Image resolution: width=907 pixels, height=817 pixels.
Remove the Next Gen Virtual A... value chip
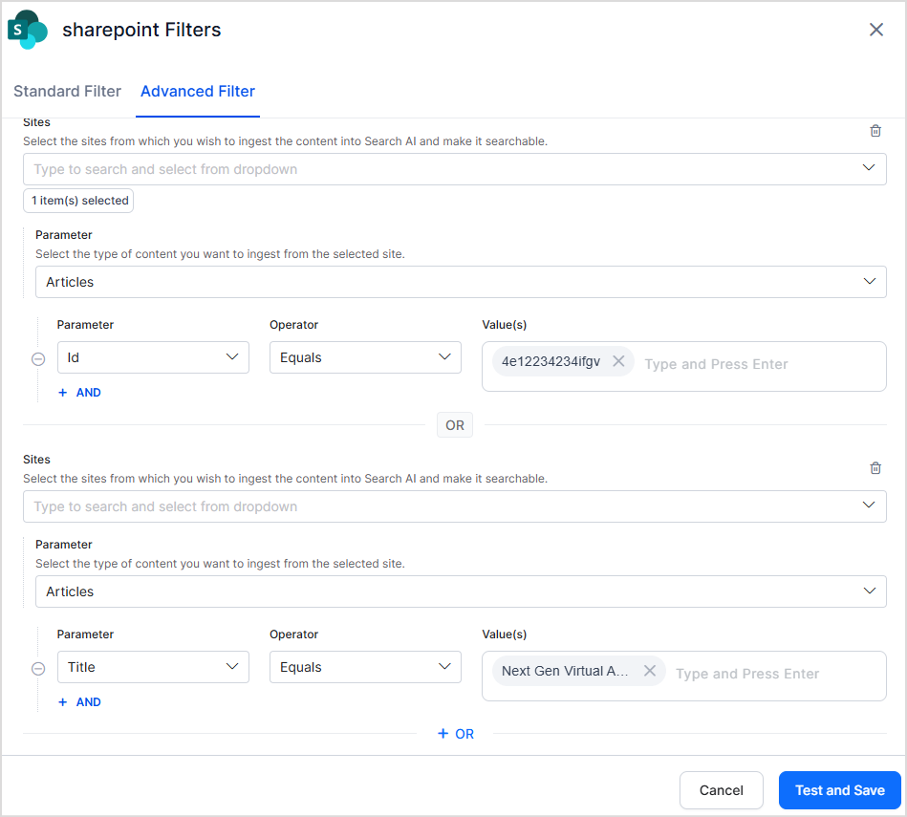click(x=650, y=671)
